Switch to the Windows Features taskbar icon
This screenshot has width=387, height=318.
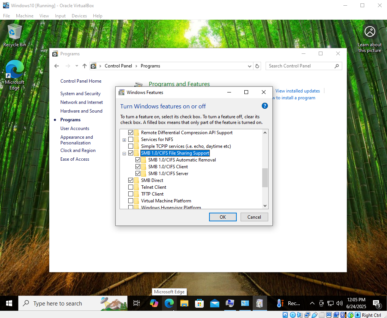click(x=260, y=303)
